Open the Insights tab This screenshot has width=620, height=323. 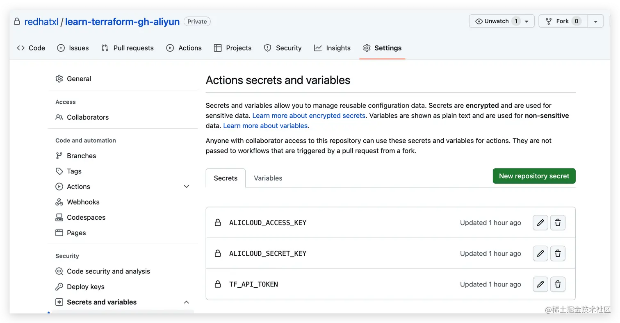click(333, 48)
